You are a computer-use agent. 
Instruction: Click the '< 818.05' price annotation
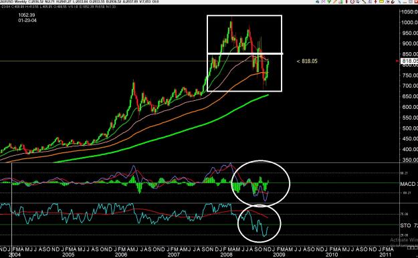[x=307, y=61]
